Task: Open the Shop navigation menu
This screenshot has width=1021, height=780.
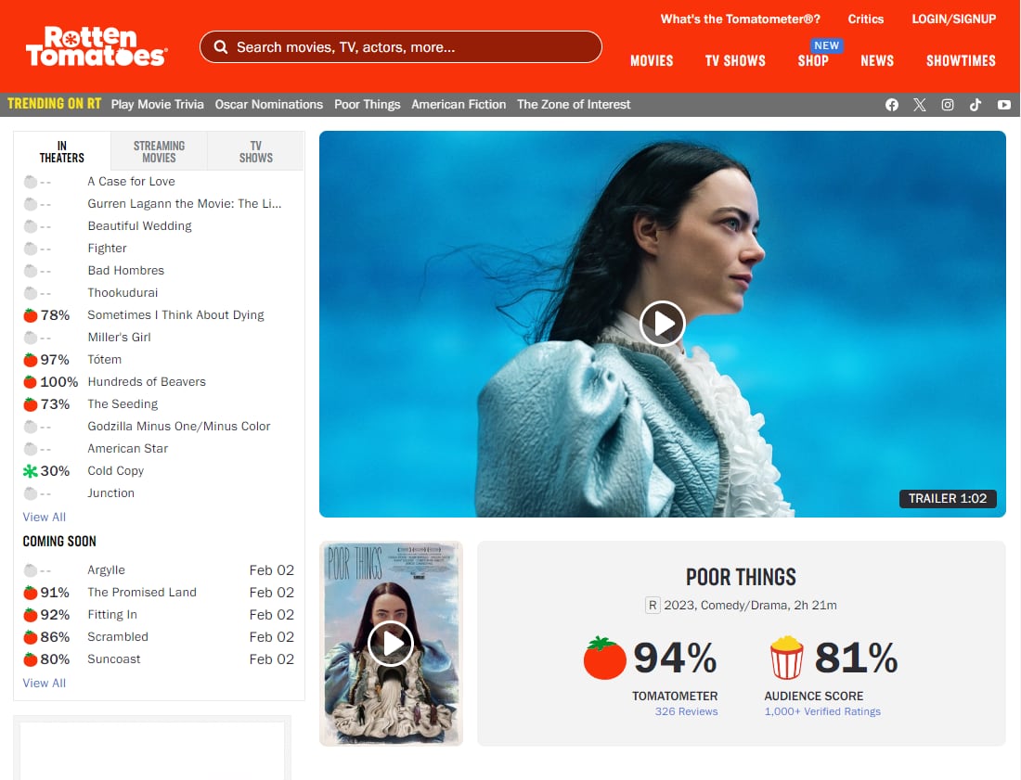Action: 812,61
